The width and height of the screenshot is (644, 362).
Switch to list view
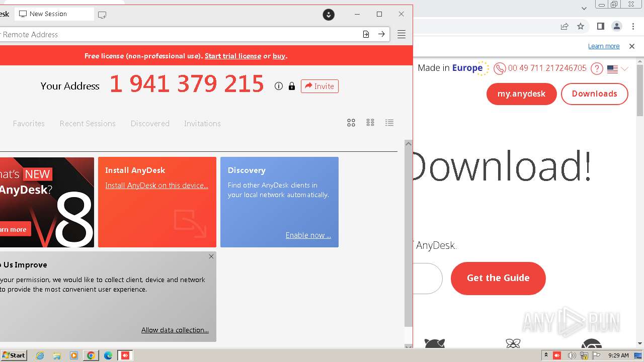click(389, 123)
